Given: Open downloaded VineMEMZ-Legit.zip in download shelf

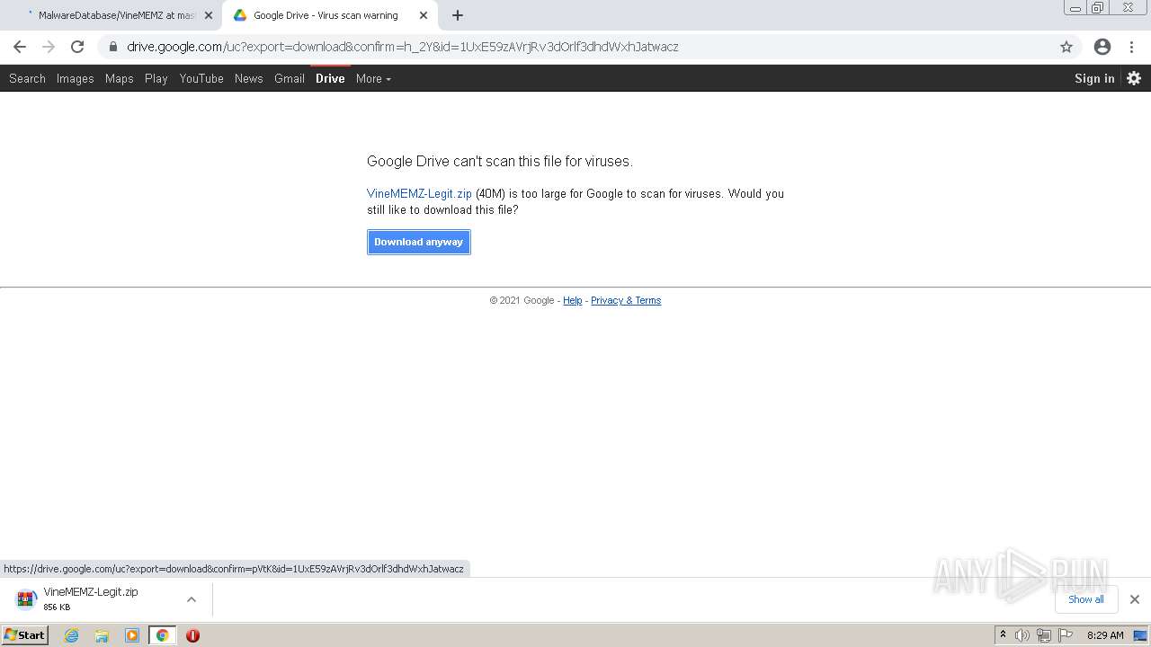Looking at the screenshot, I should 90,599.
